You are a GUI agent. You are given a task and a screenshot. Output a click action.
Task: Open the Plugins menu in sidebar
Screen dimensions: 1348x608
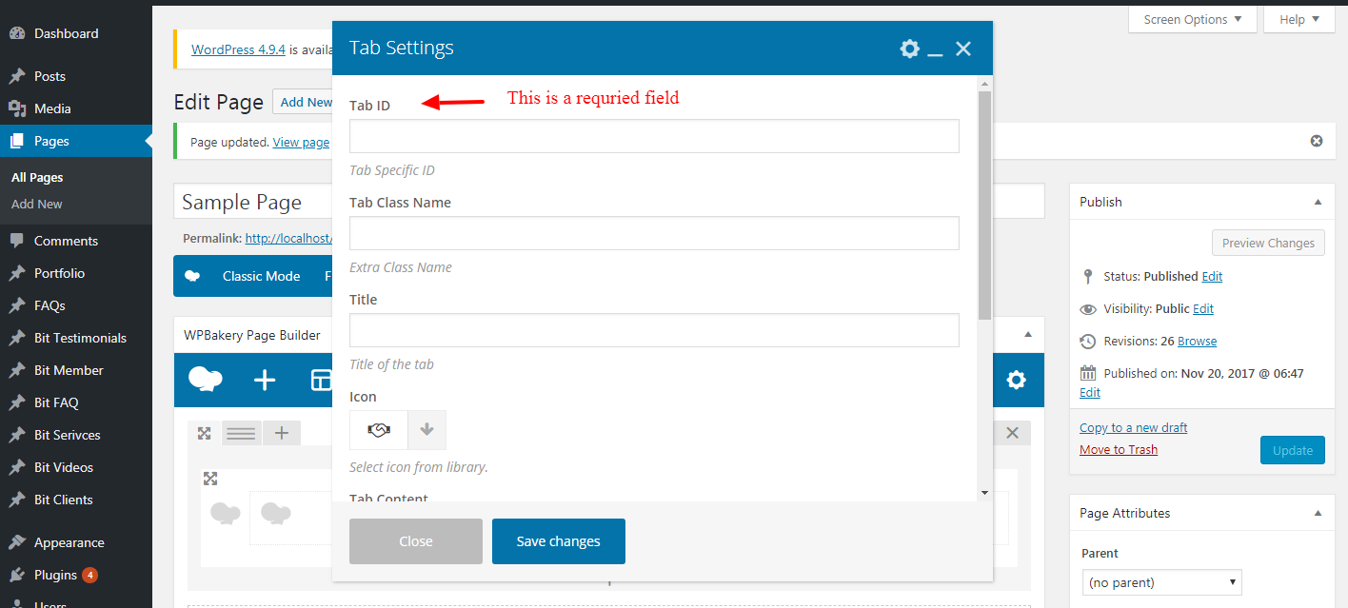pos(55,575)
